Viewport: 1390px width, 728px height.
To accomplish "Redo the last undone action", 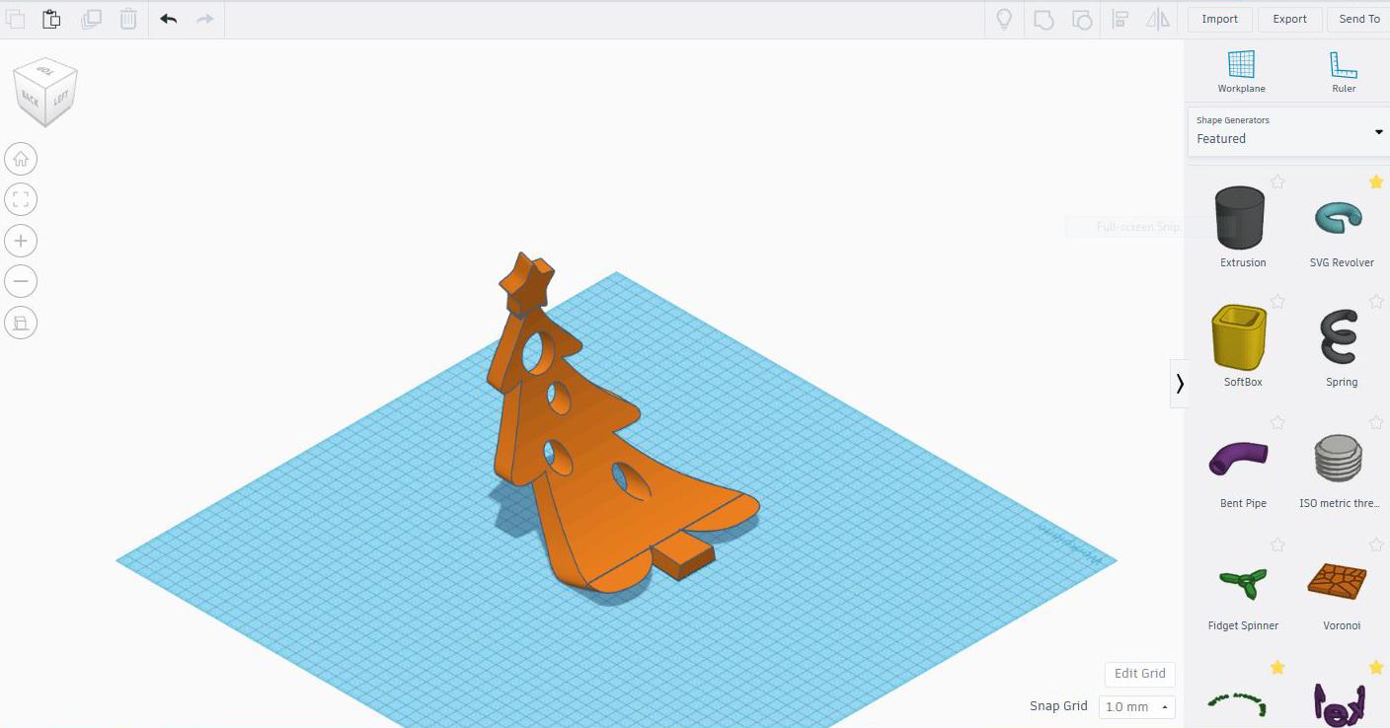I will point(205,19).
